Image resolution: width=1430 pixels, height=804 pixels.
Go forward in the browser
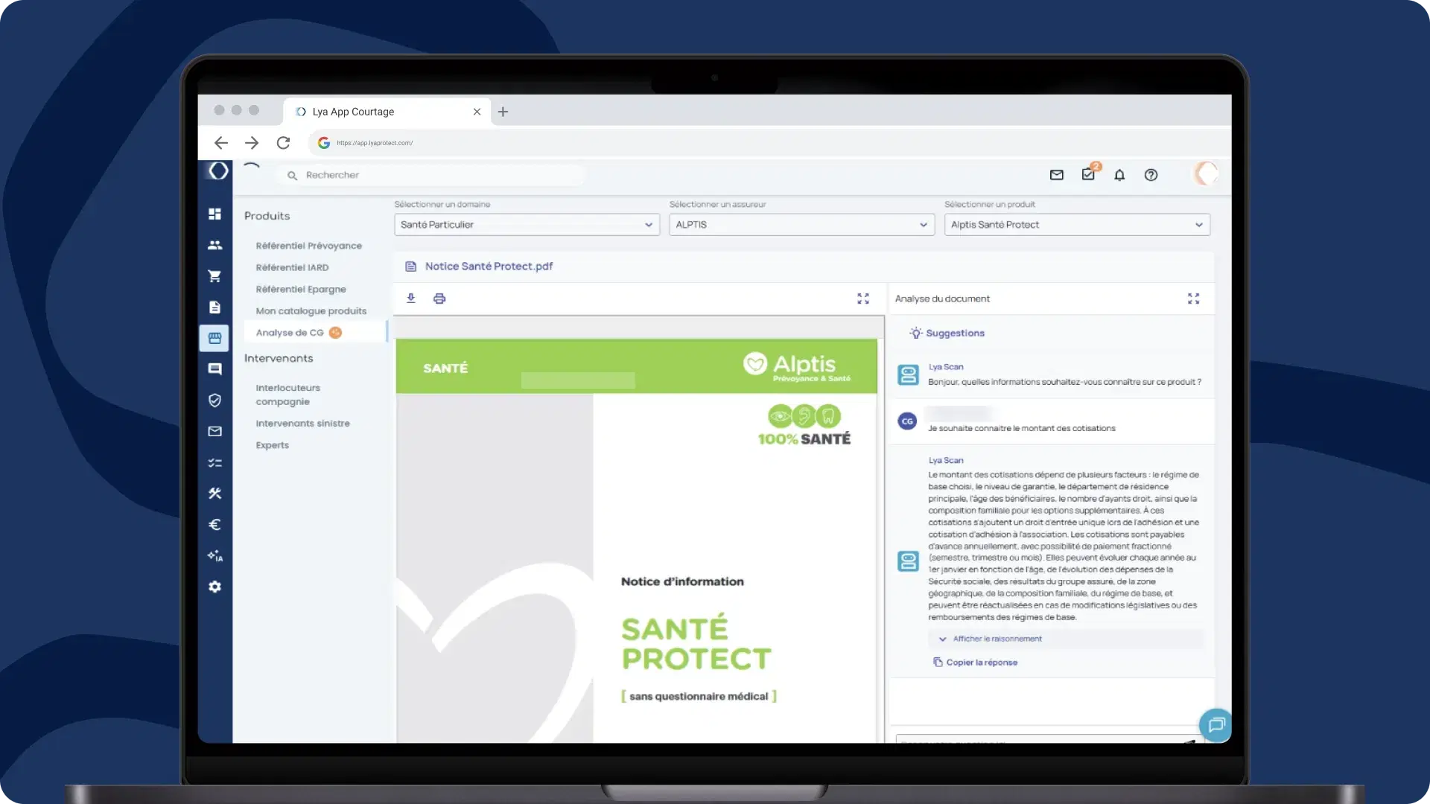[252, 143]
